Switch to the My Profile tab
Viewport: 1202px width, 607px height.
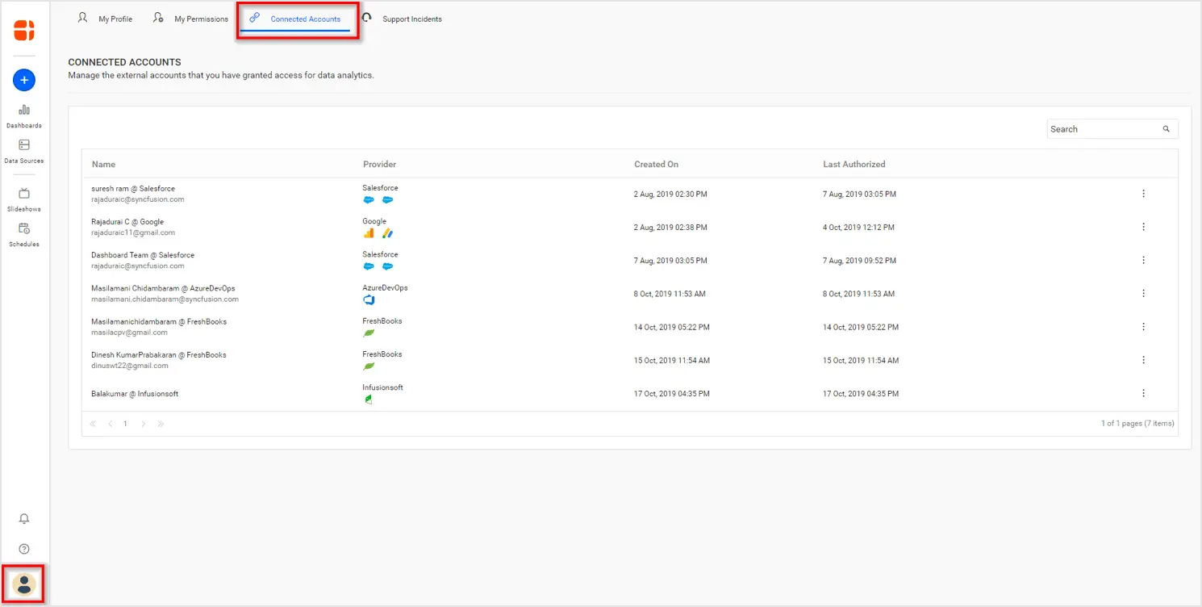click(x=106, y=19)
